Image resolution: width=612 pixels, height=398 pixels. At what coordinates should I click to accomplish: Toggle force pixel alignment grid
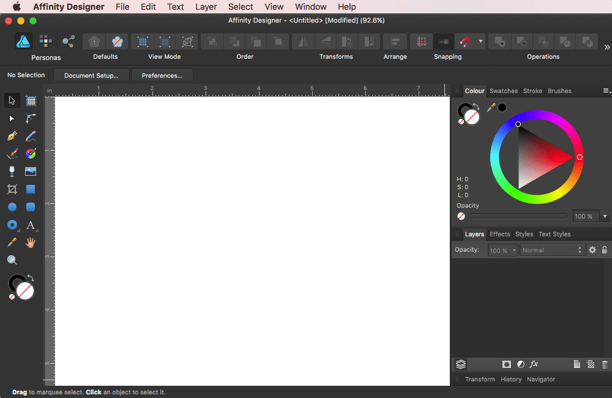[x=422, y=42]
